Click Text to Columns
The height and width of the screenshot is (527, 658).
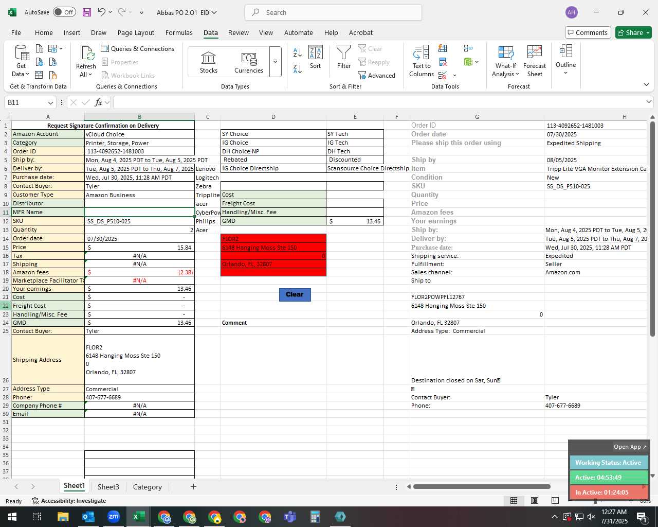422,61
